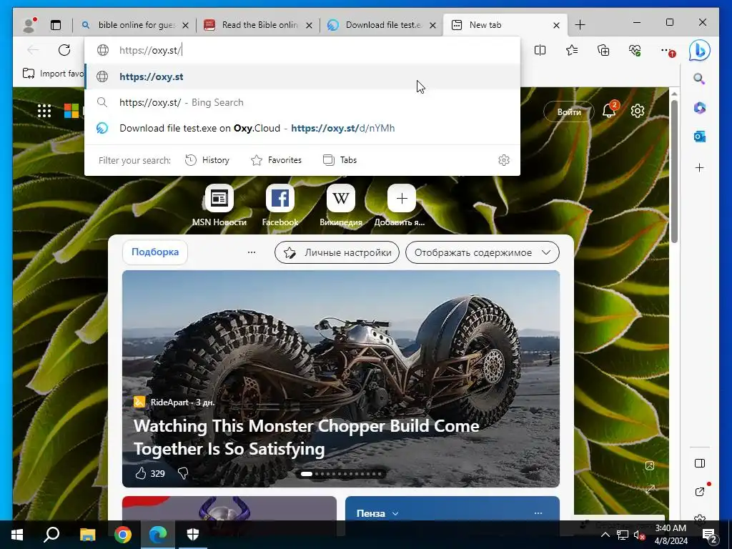732x549 pixels.
Task: Show hidden tray icons chevron
Action: tap(605, 535)
